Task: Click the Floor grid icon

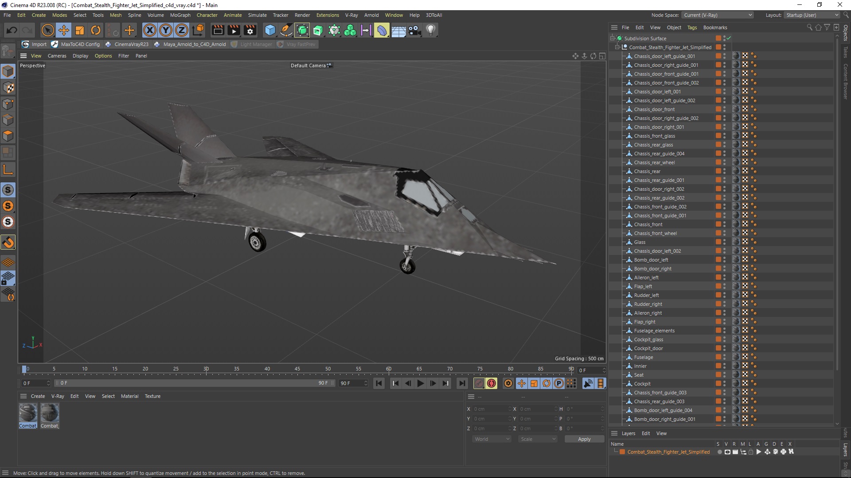Action: [398, 30]
